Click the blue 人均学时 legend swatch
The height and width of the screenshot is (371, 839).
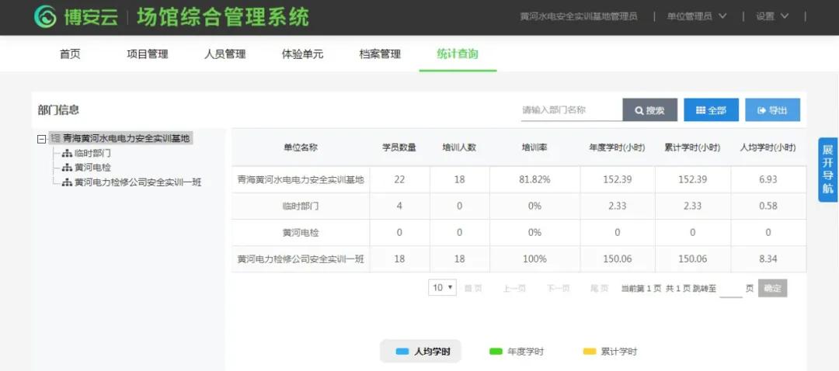(x=402, y=352)
